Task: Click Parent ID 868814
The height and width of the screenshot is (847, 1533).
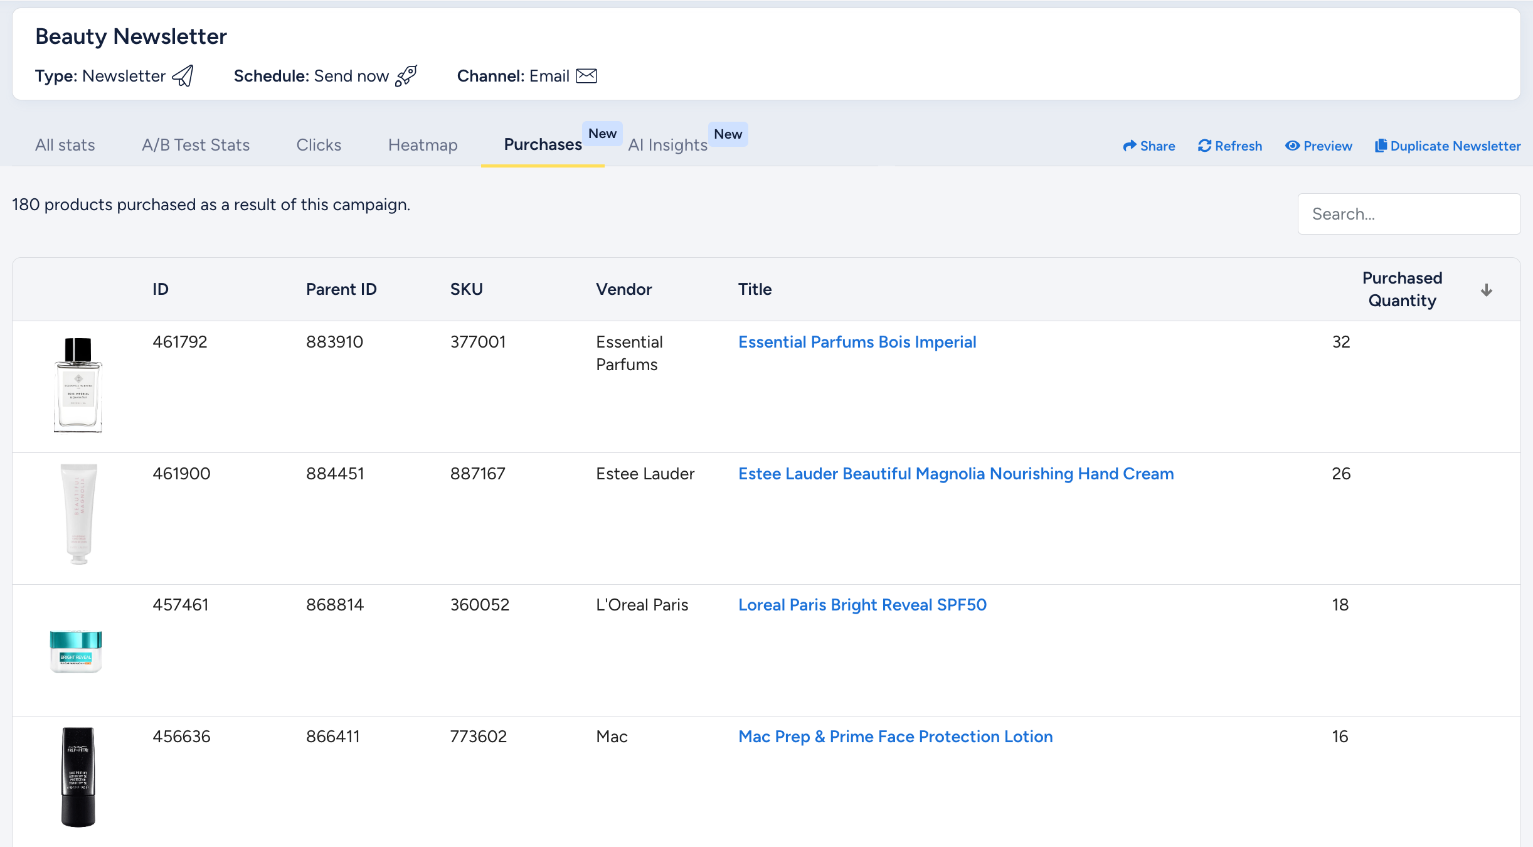Action: (x=335, y=605)
